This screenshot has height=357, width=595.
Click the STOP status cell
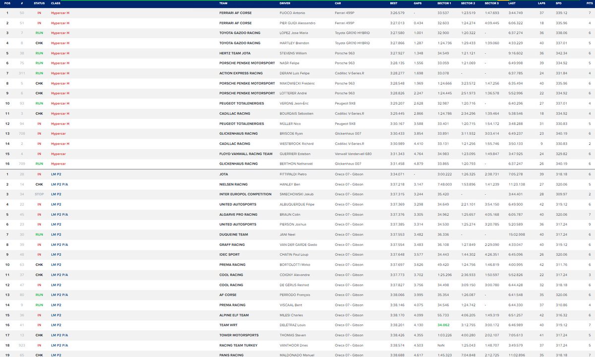(x=39, y=194)
